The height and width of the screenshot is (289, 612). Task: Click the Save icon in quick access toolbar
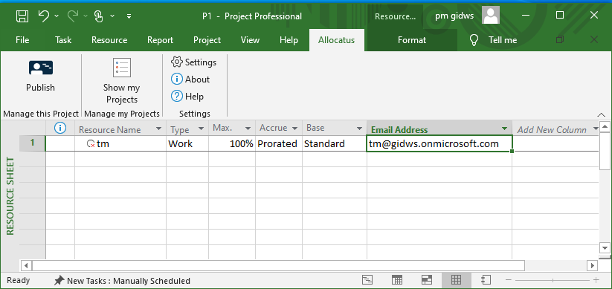tap(22, 16)
